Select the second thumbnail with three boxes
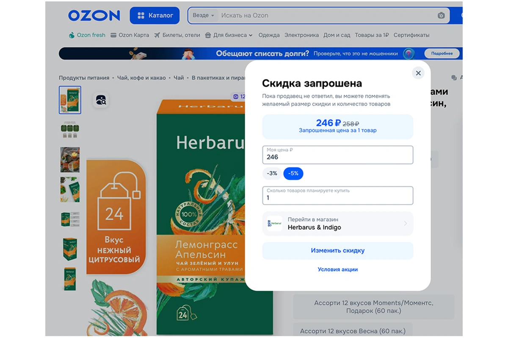The height and width of the screenshot is (338, 508). [70, 130]
